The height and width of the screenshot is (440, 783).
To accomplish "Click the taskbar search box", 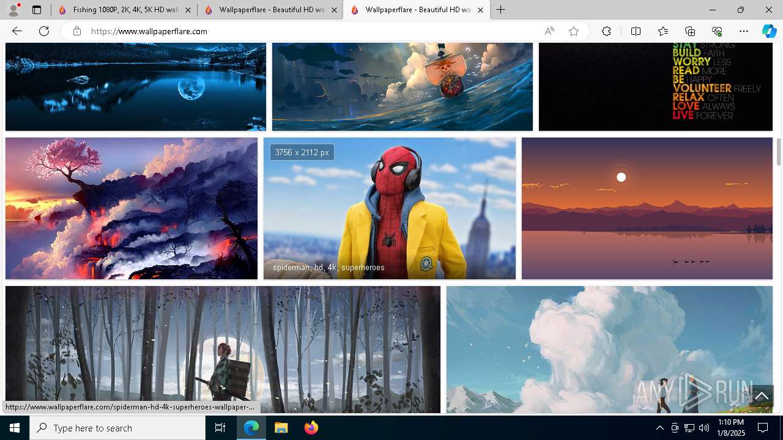I will pyautogui.click(x=117, y=428).
